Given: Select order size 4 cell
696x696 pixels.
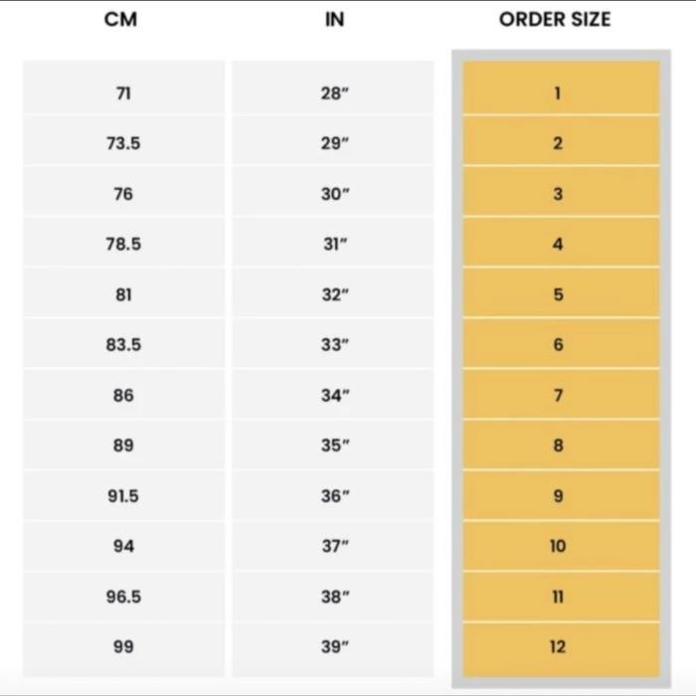Looking at the screenshot, I should point(558,244).
